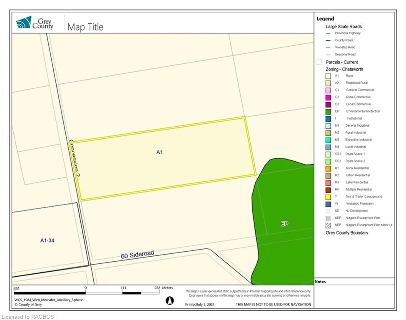Click the R4 Multiple Residential swatch
This screenshot has width=406, height=320.
(x=328, y=190)
